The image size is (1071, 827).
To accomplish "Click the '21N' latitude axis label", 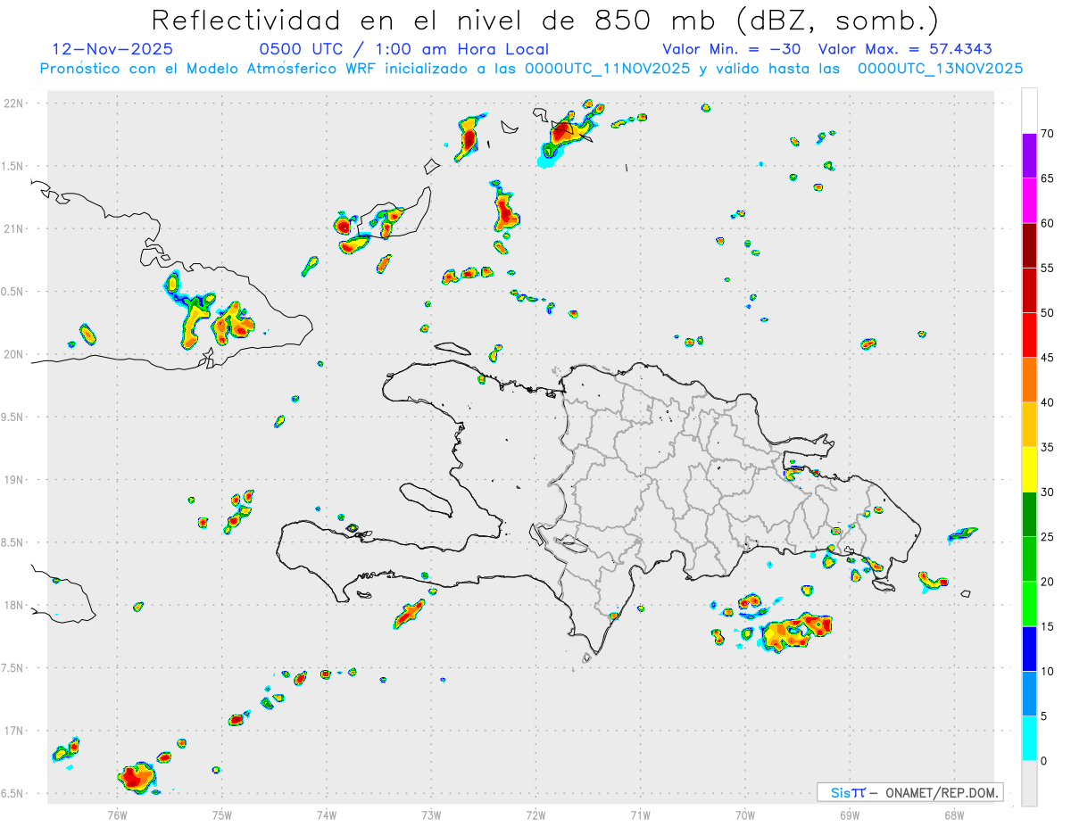I will (14, 228).
